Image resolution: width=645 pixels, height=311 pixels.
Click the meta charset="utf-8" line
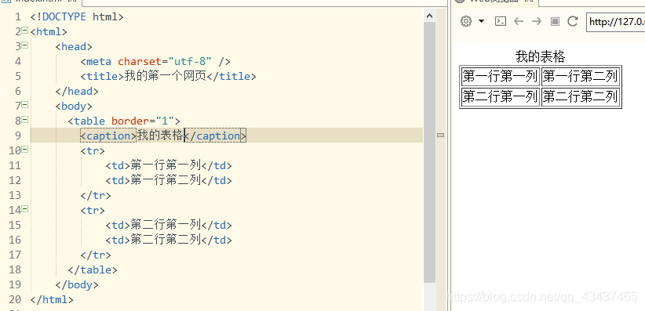pyautogui.click(x=155, y=62)
